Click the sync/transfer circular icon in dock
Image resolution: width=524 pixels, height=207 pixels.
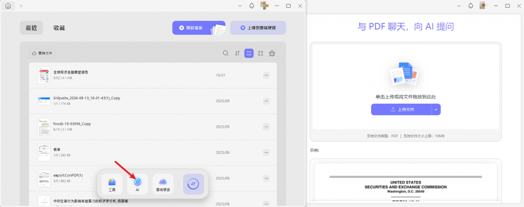193,184
